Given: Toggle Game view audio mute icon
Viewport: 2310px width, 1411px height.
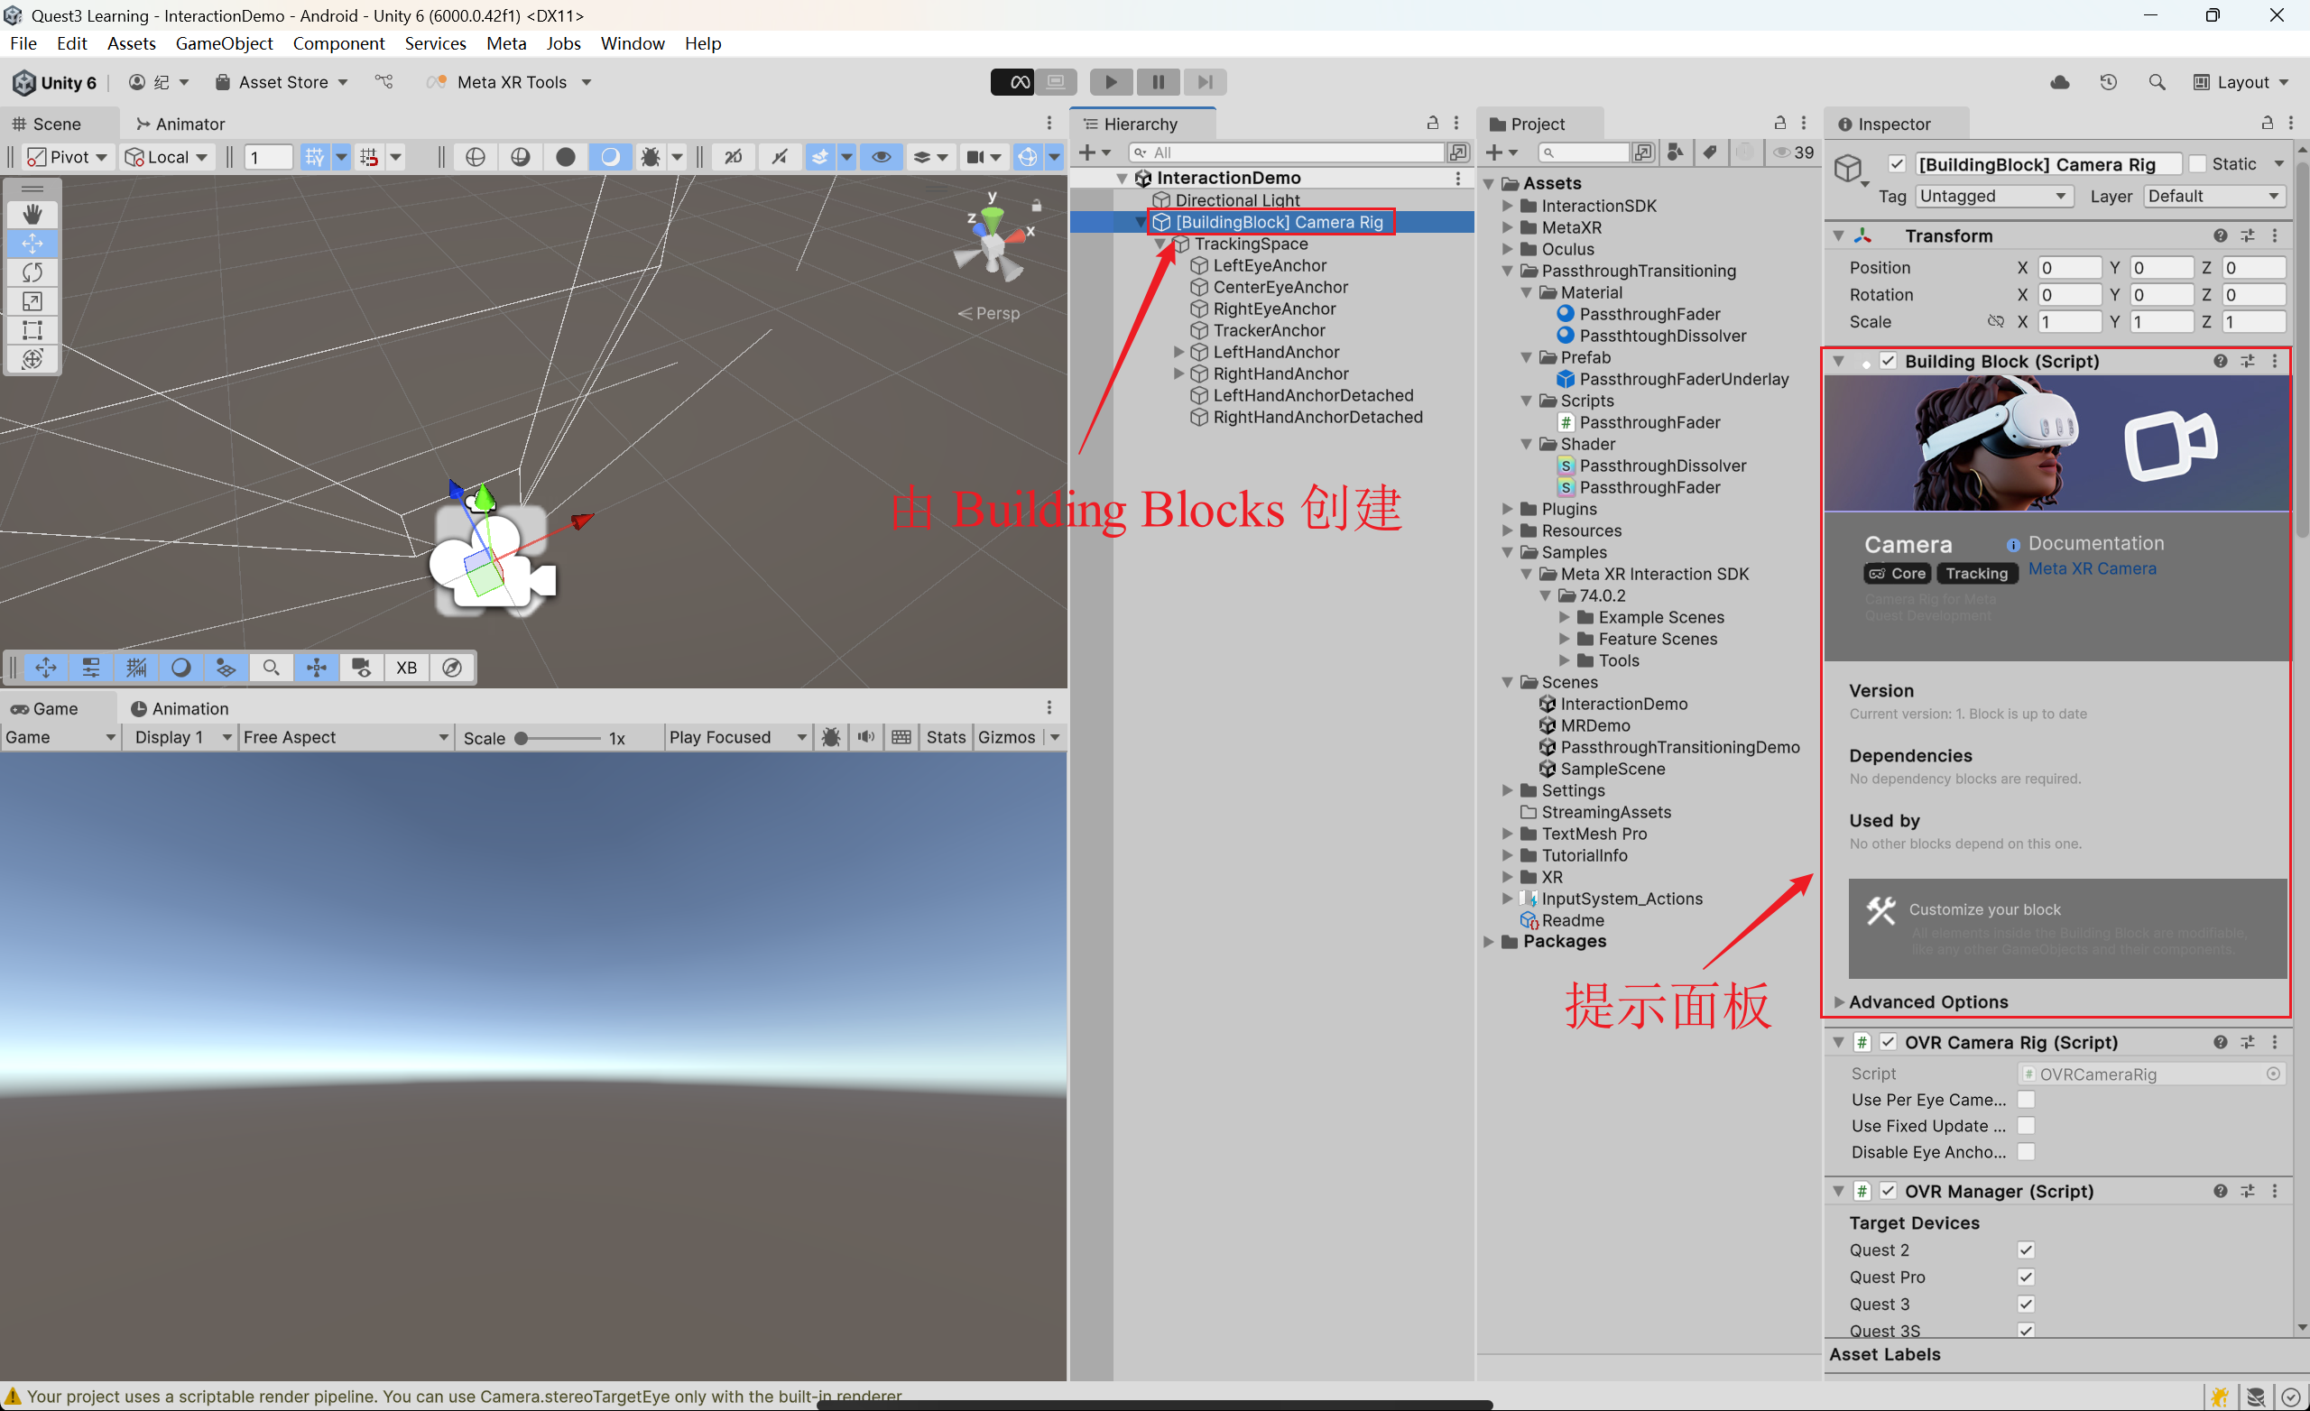Looking at the screenshot, I should click(866, 737).
